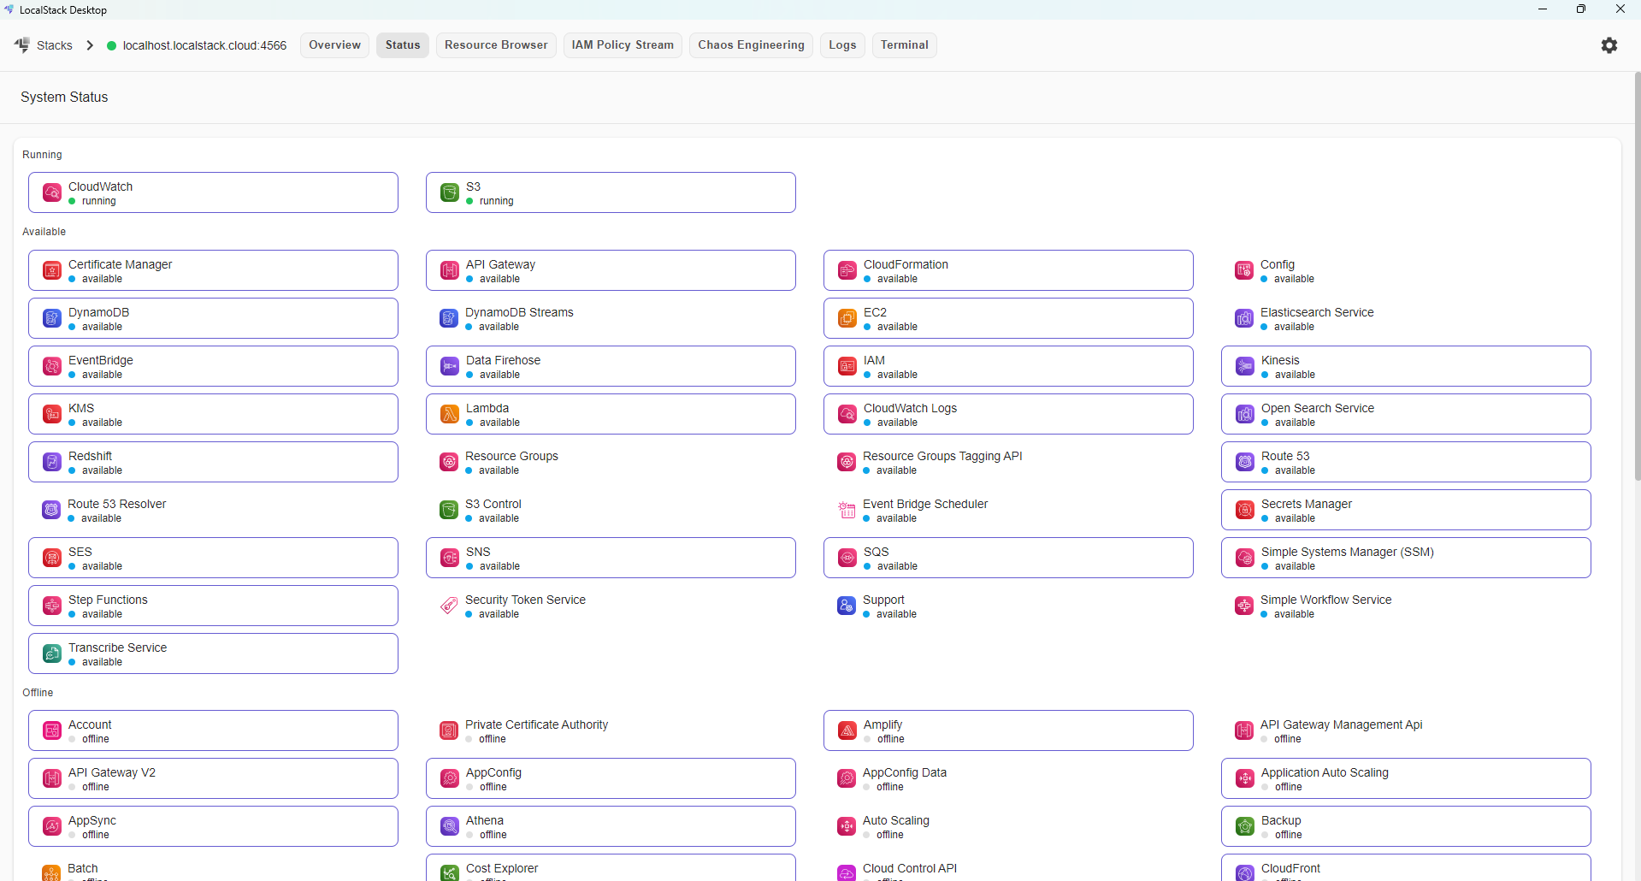The image size is (1641, 881).
Task: Click the KMS icon
Action: [52, 414]
